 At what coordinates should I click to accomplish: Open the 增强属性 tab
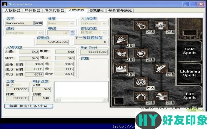coord(96,11)
